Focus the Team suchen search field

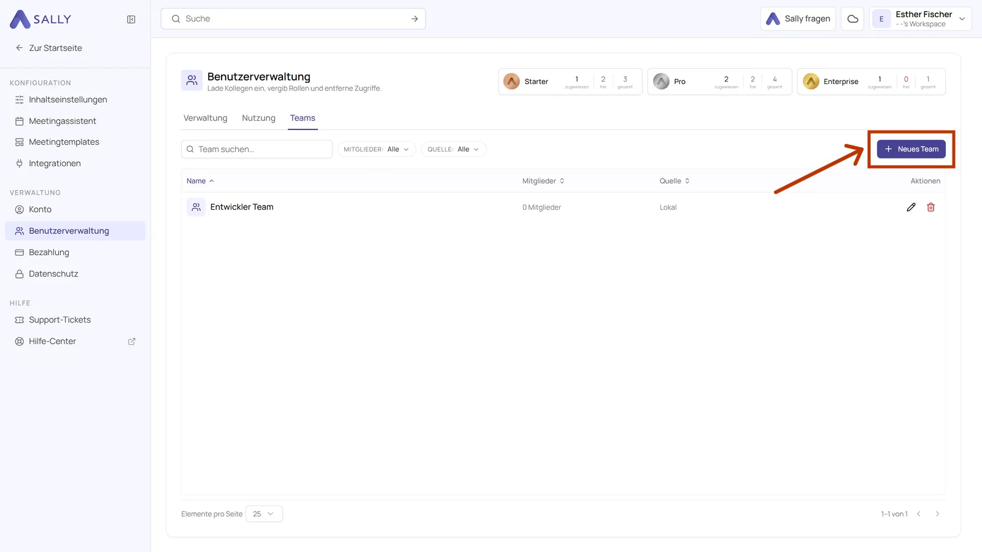click(257, 149)
